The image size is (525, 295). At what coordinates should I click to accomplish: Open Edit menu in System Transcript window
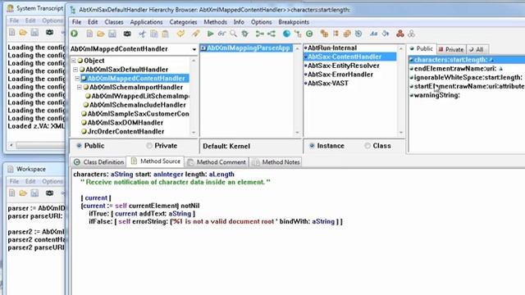pyautogui.click(x=30, y=20)
